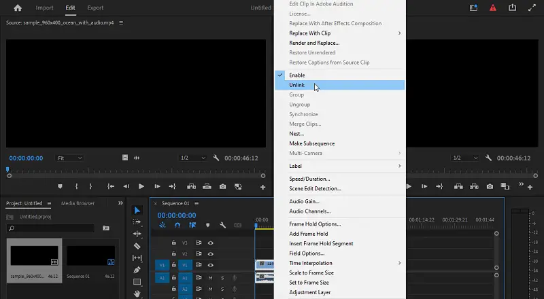Viewport: 544px width, 299px height.
Task: Open Project panel menu icon
Action: 49,203
